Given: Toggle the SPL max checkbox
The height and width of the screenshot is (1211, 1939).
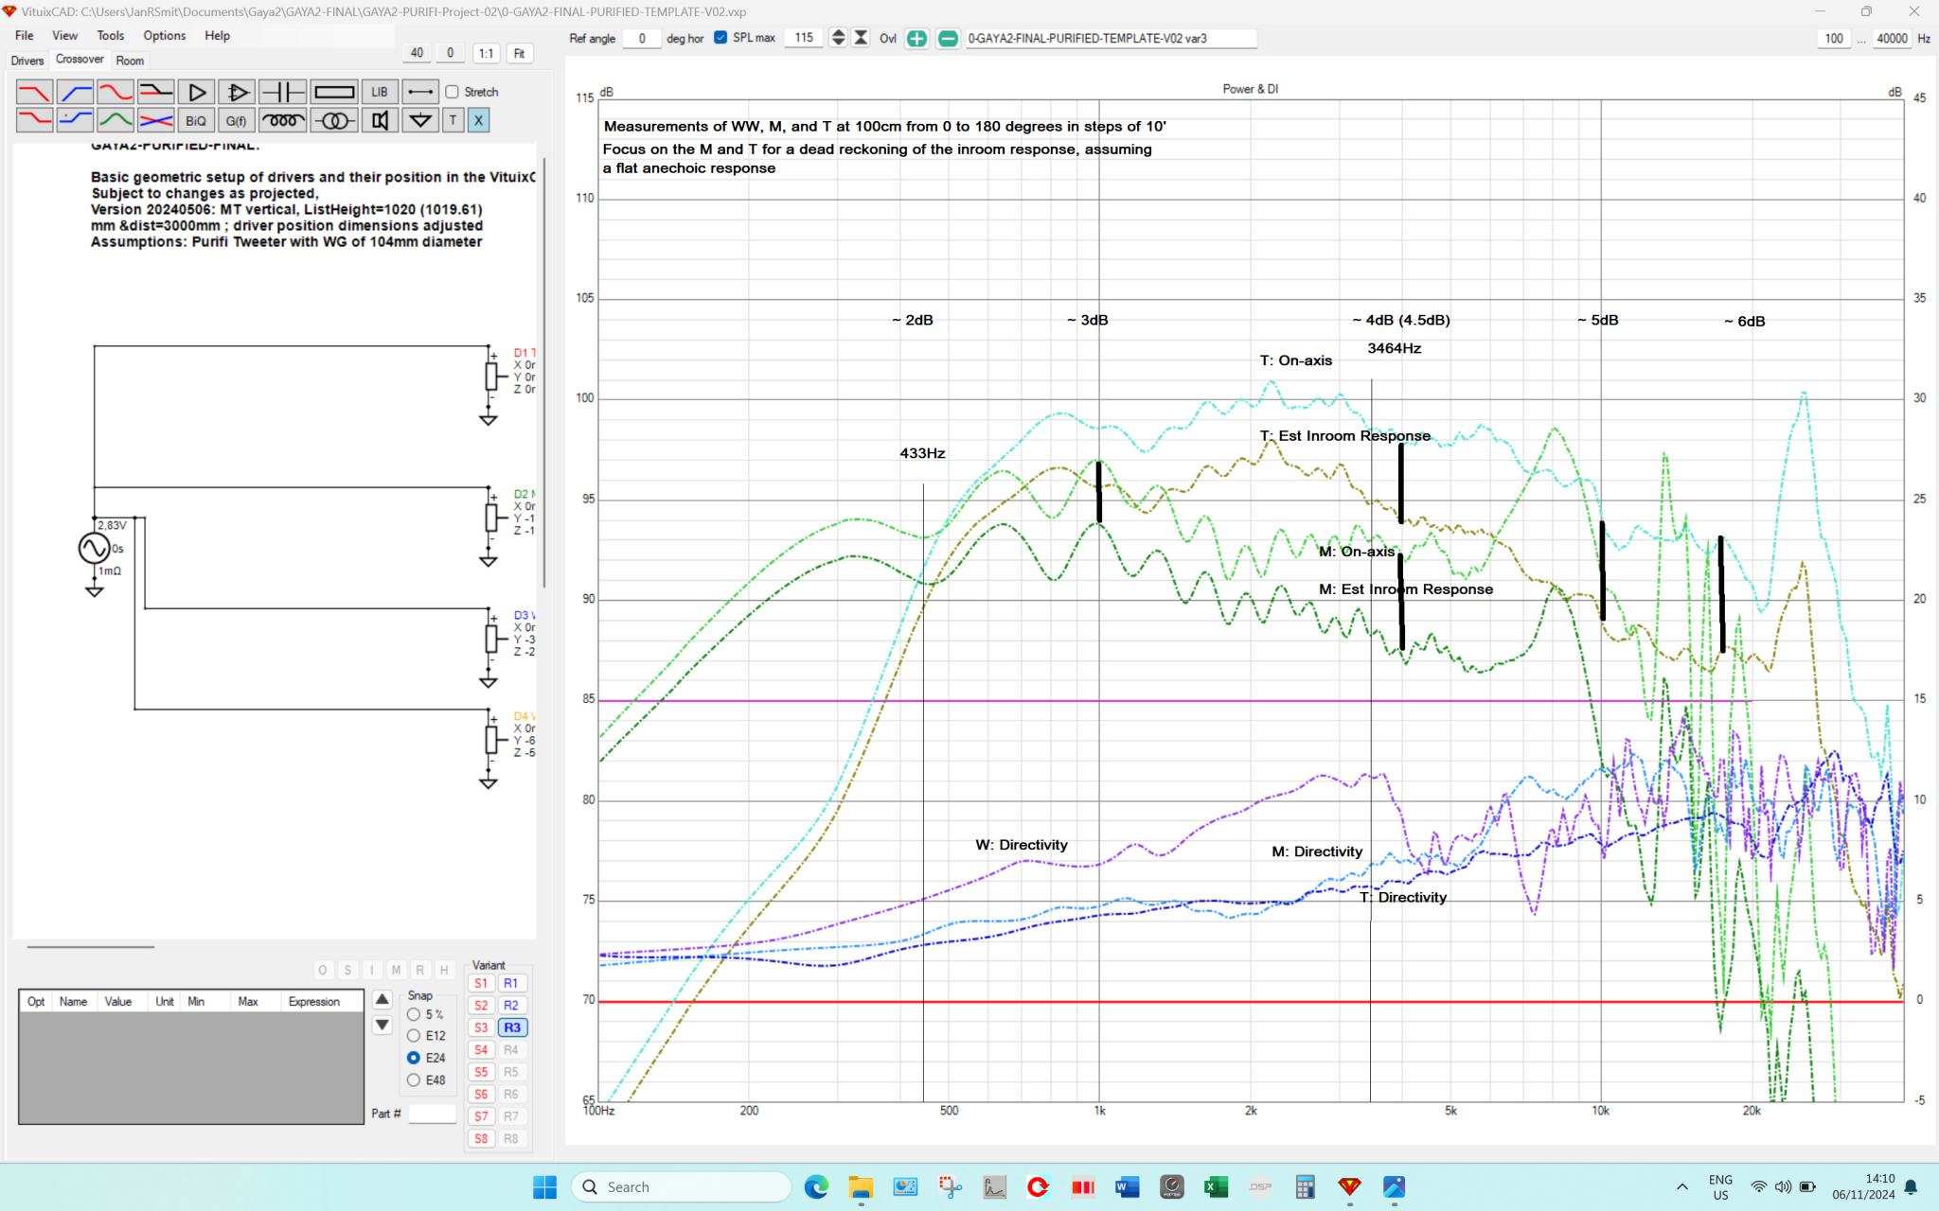Looking at the screenshot, I should coord(720,38).
